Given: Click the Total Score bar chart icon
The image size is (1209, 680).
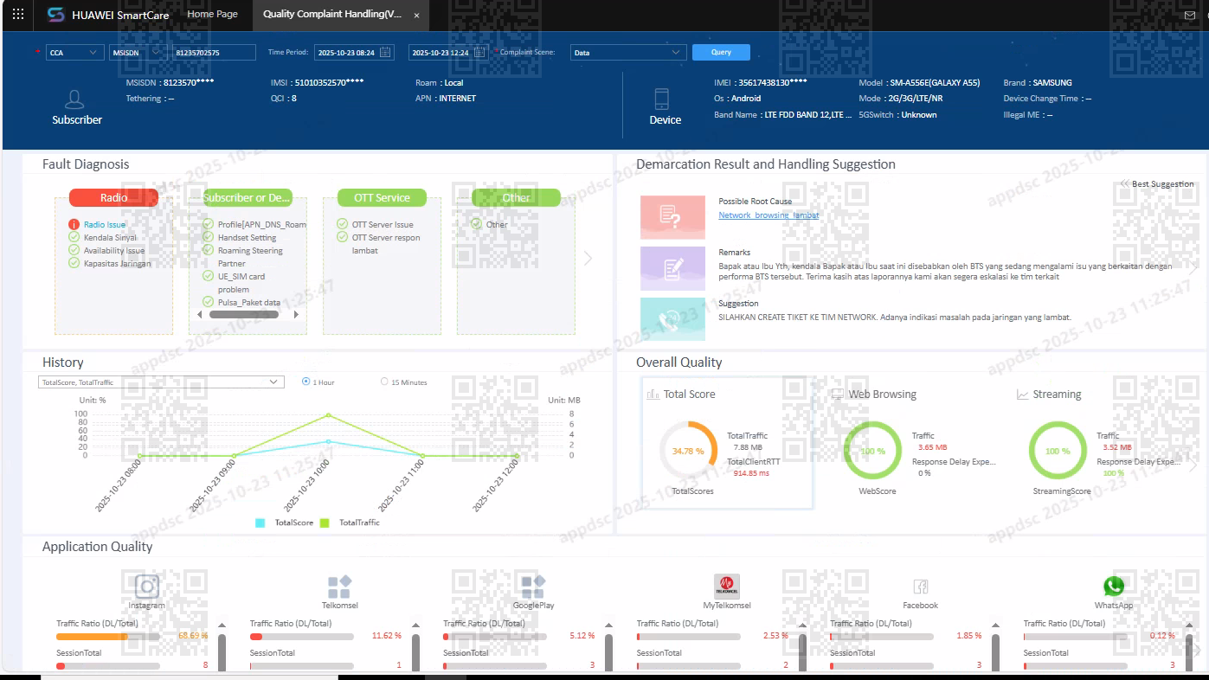Looking at the screenshot, I should pos(653,395).
